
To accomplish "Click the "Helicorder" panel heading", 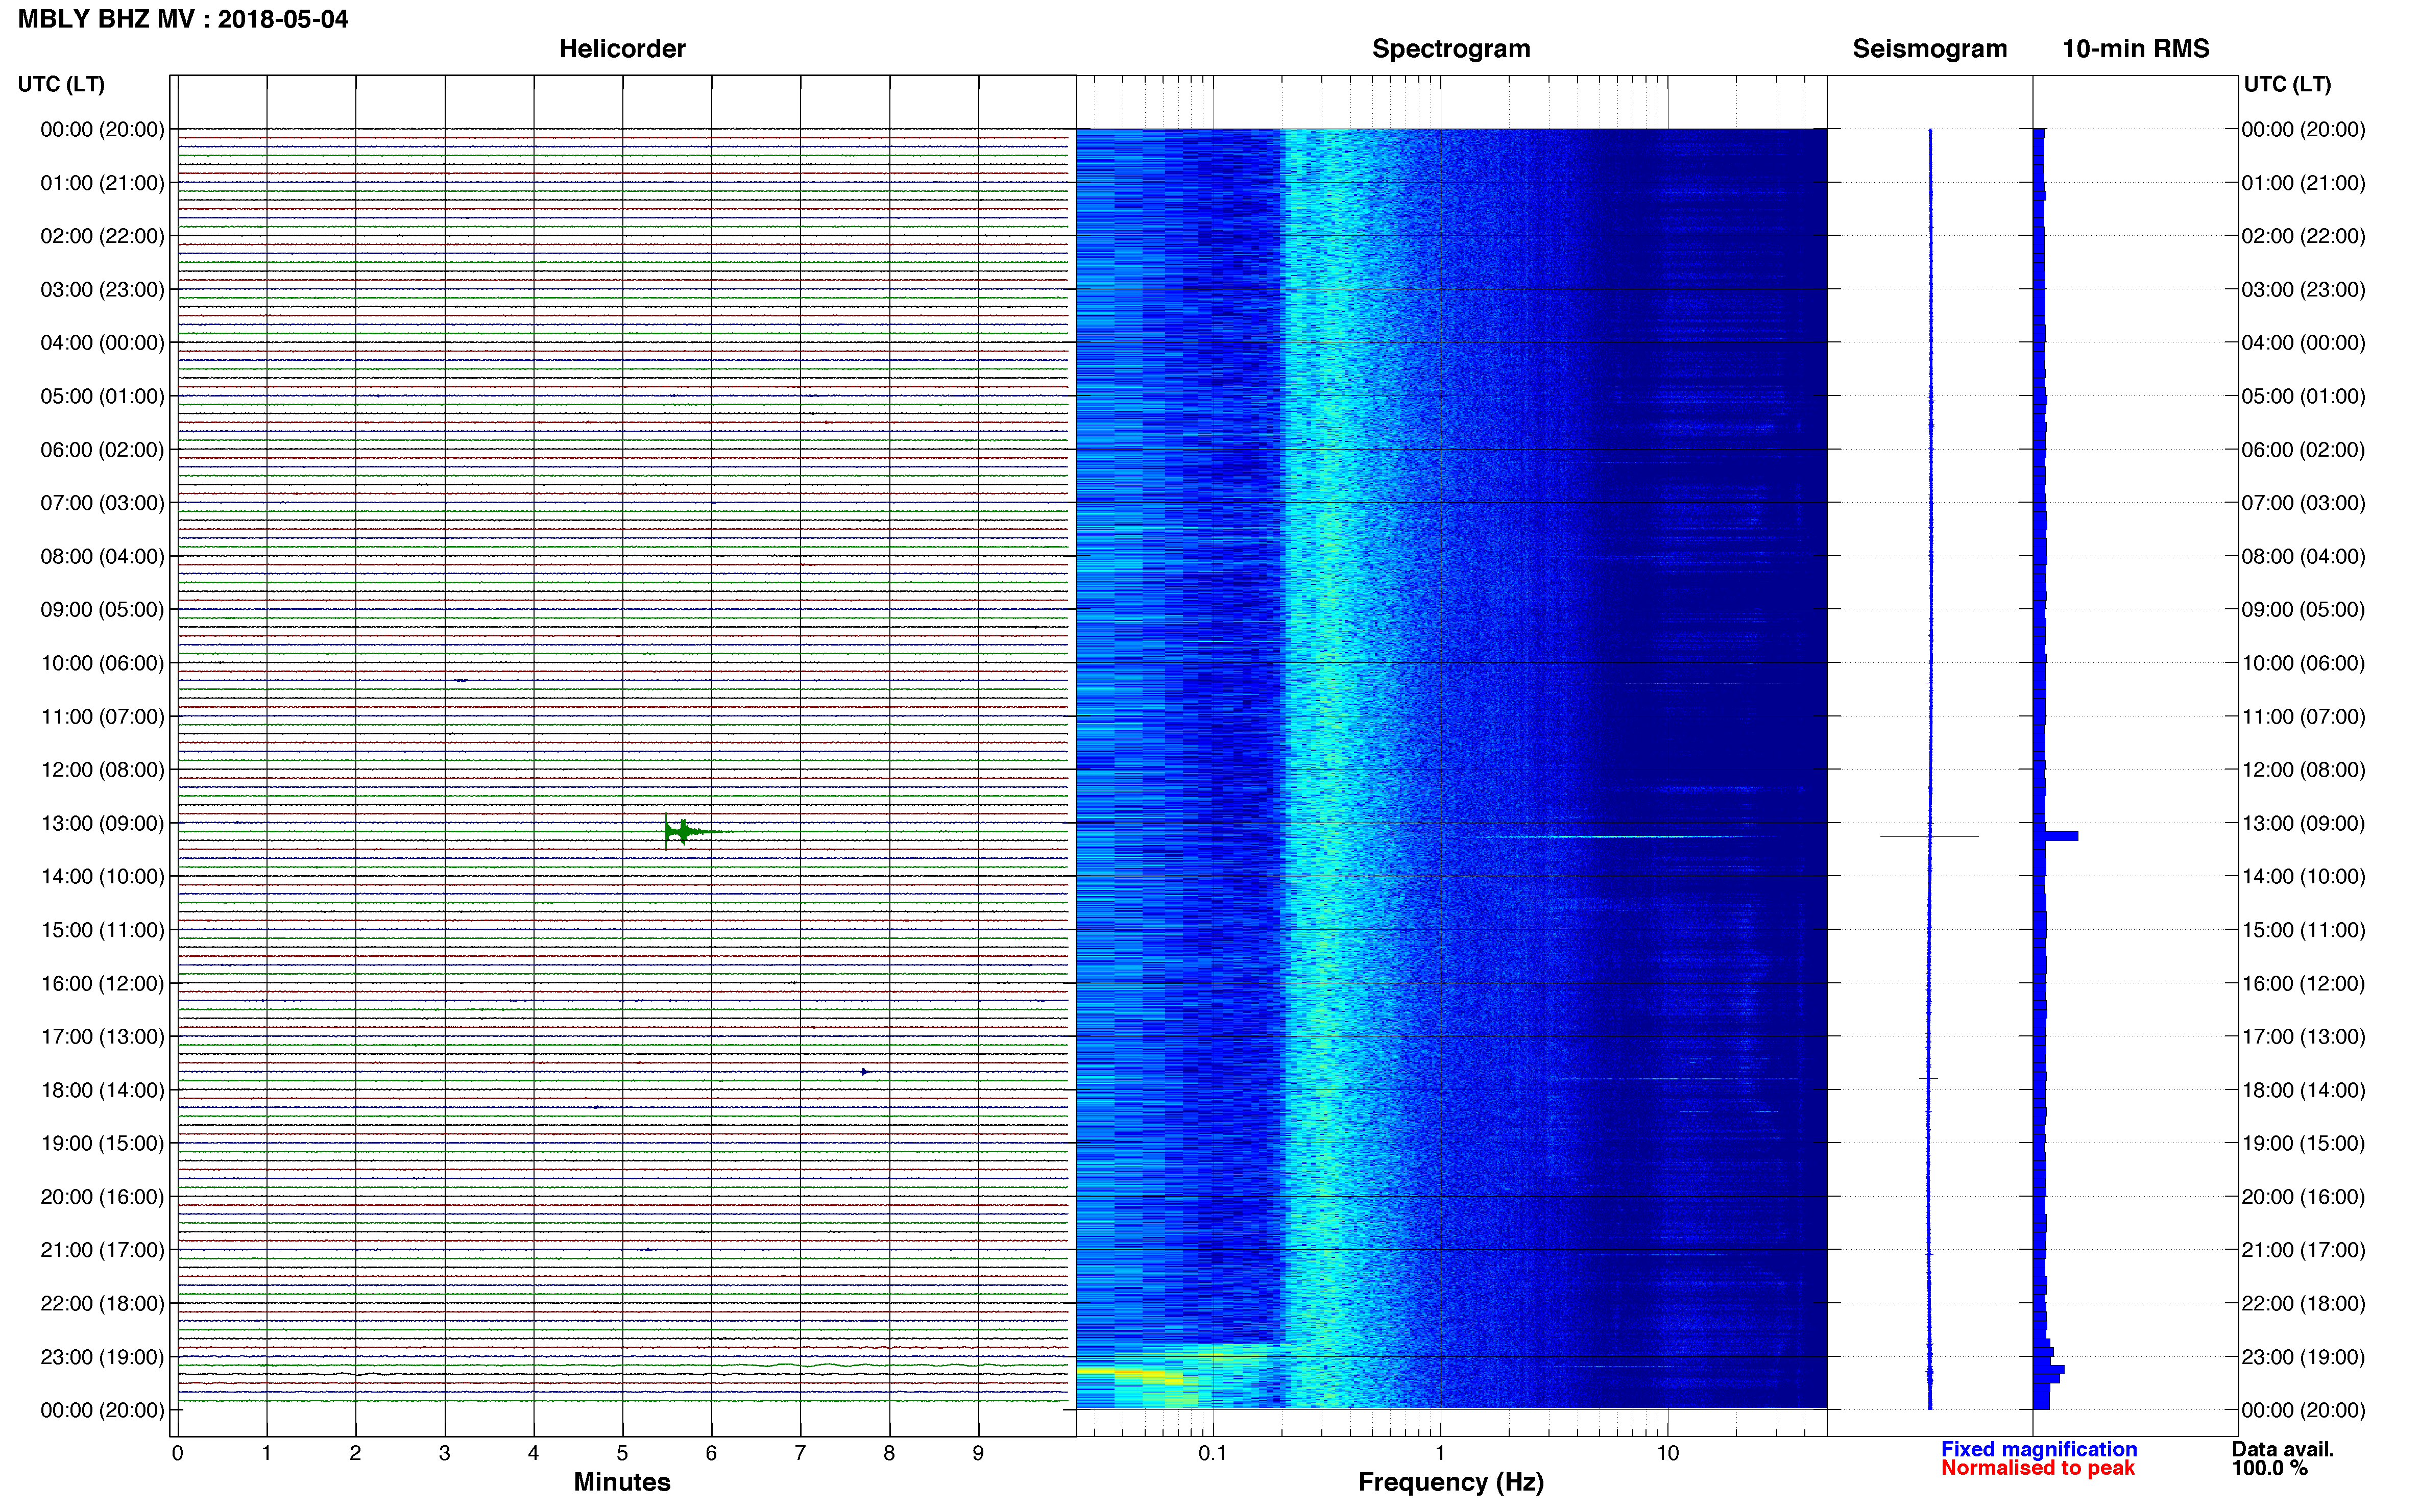I will tap(621, 49).
